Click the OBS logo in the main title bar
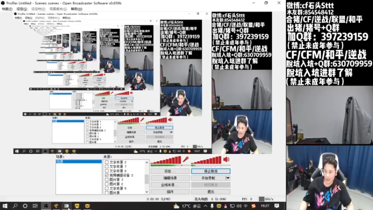 (x=3, y=3)
